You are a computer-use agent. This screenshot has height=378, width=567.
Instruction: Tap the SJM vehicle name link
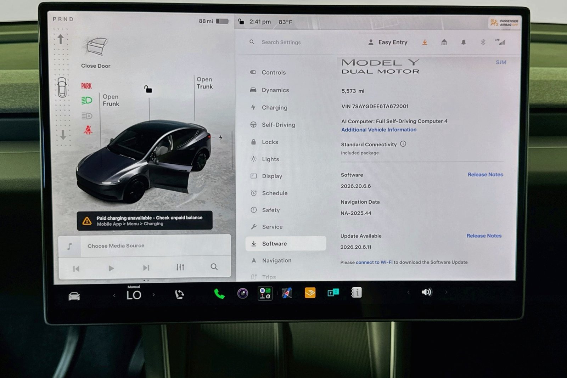point(501,62)
